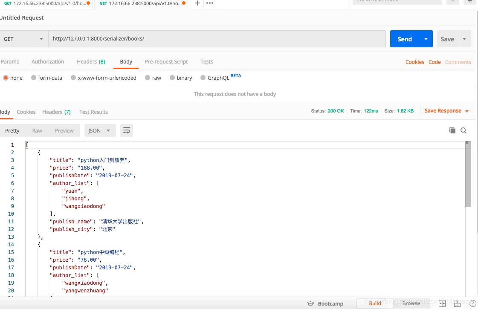The image size is (478, 309).
Task: Click the 122ms time value
Action: click(x=371, y=111)
